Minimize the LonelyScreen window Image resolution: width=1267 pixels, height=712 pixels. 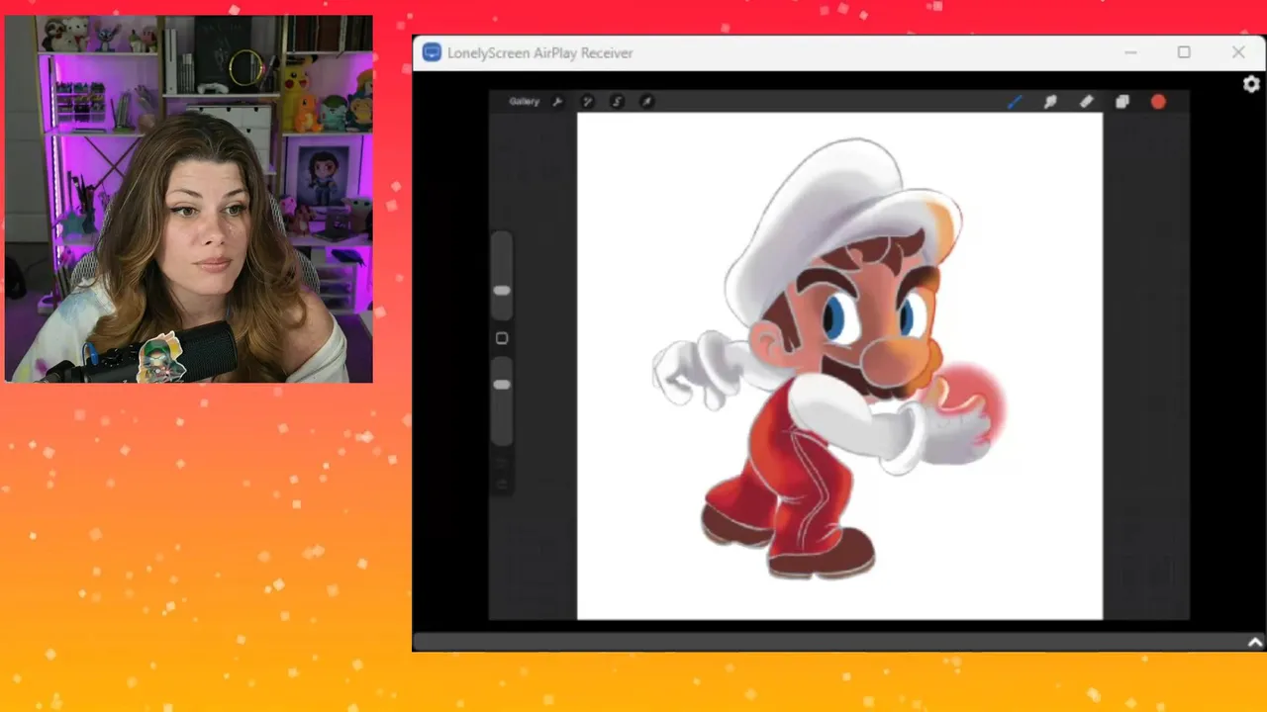pos(1130,52)
